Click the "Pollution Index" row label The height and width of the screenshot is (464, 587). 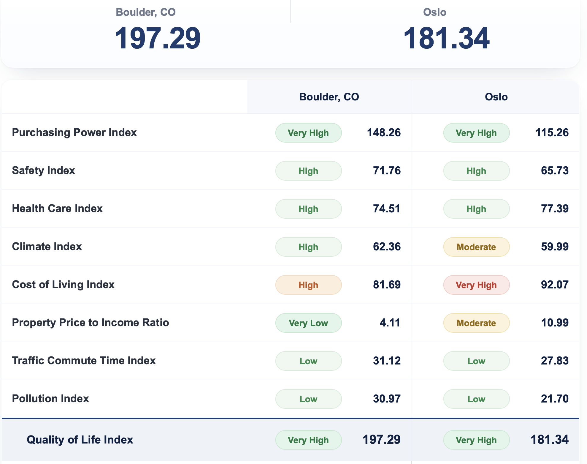pos(50,399)
